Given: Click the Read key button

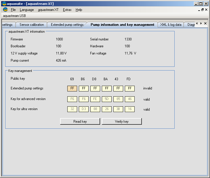Looking at the screenshot, I should 80,122.
